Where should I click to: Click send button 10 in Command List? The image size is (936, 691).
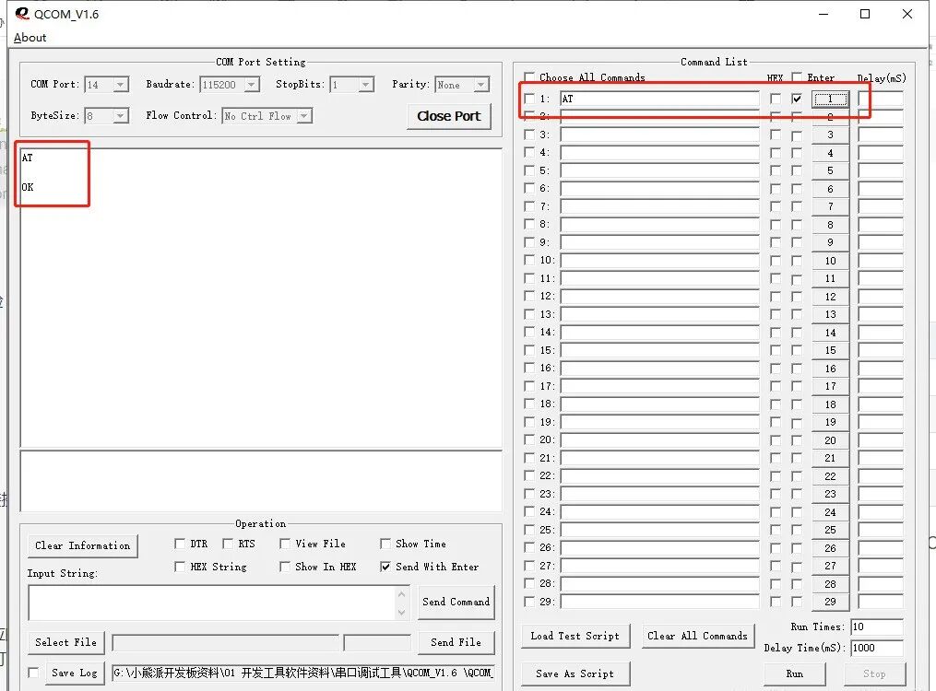pyautogui.click(x=830, y=261)
